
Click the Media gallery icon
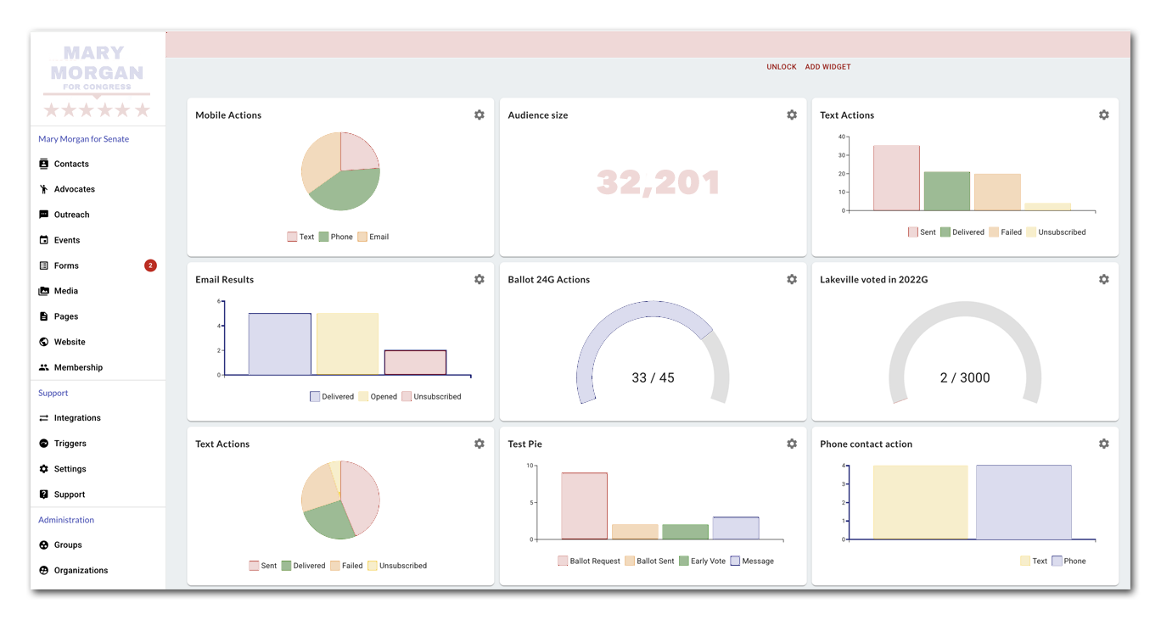44,291
